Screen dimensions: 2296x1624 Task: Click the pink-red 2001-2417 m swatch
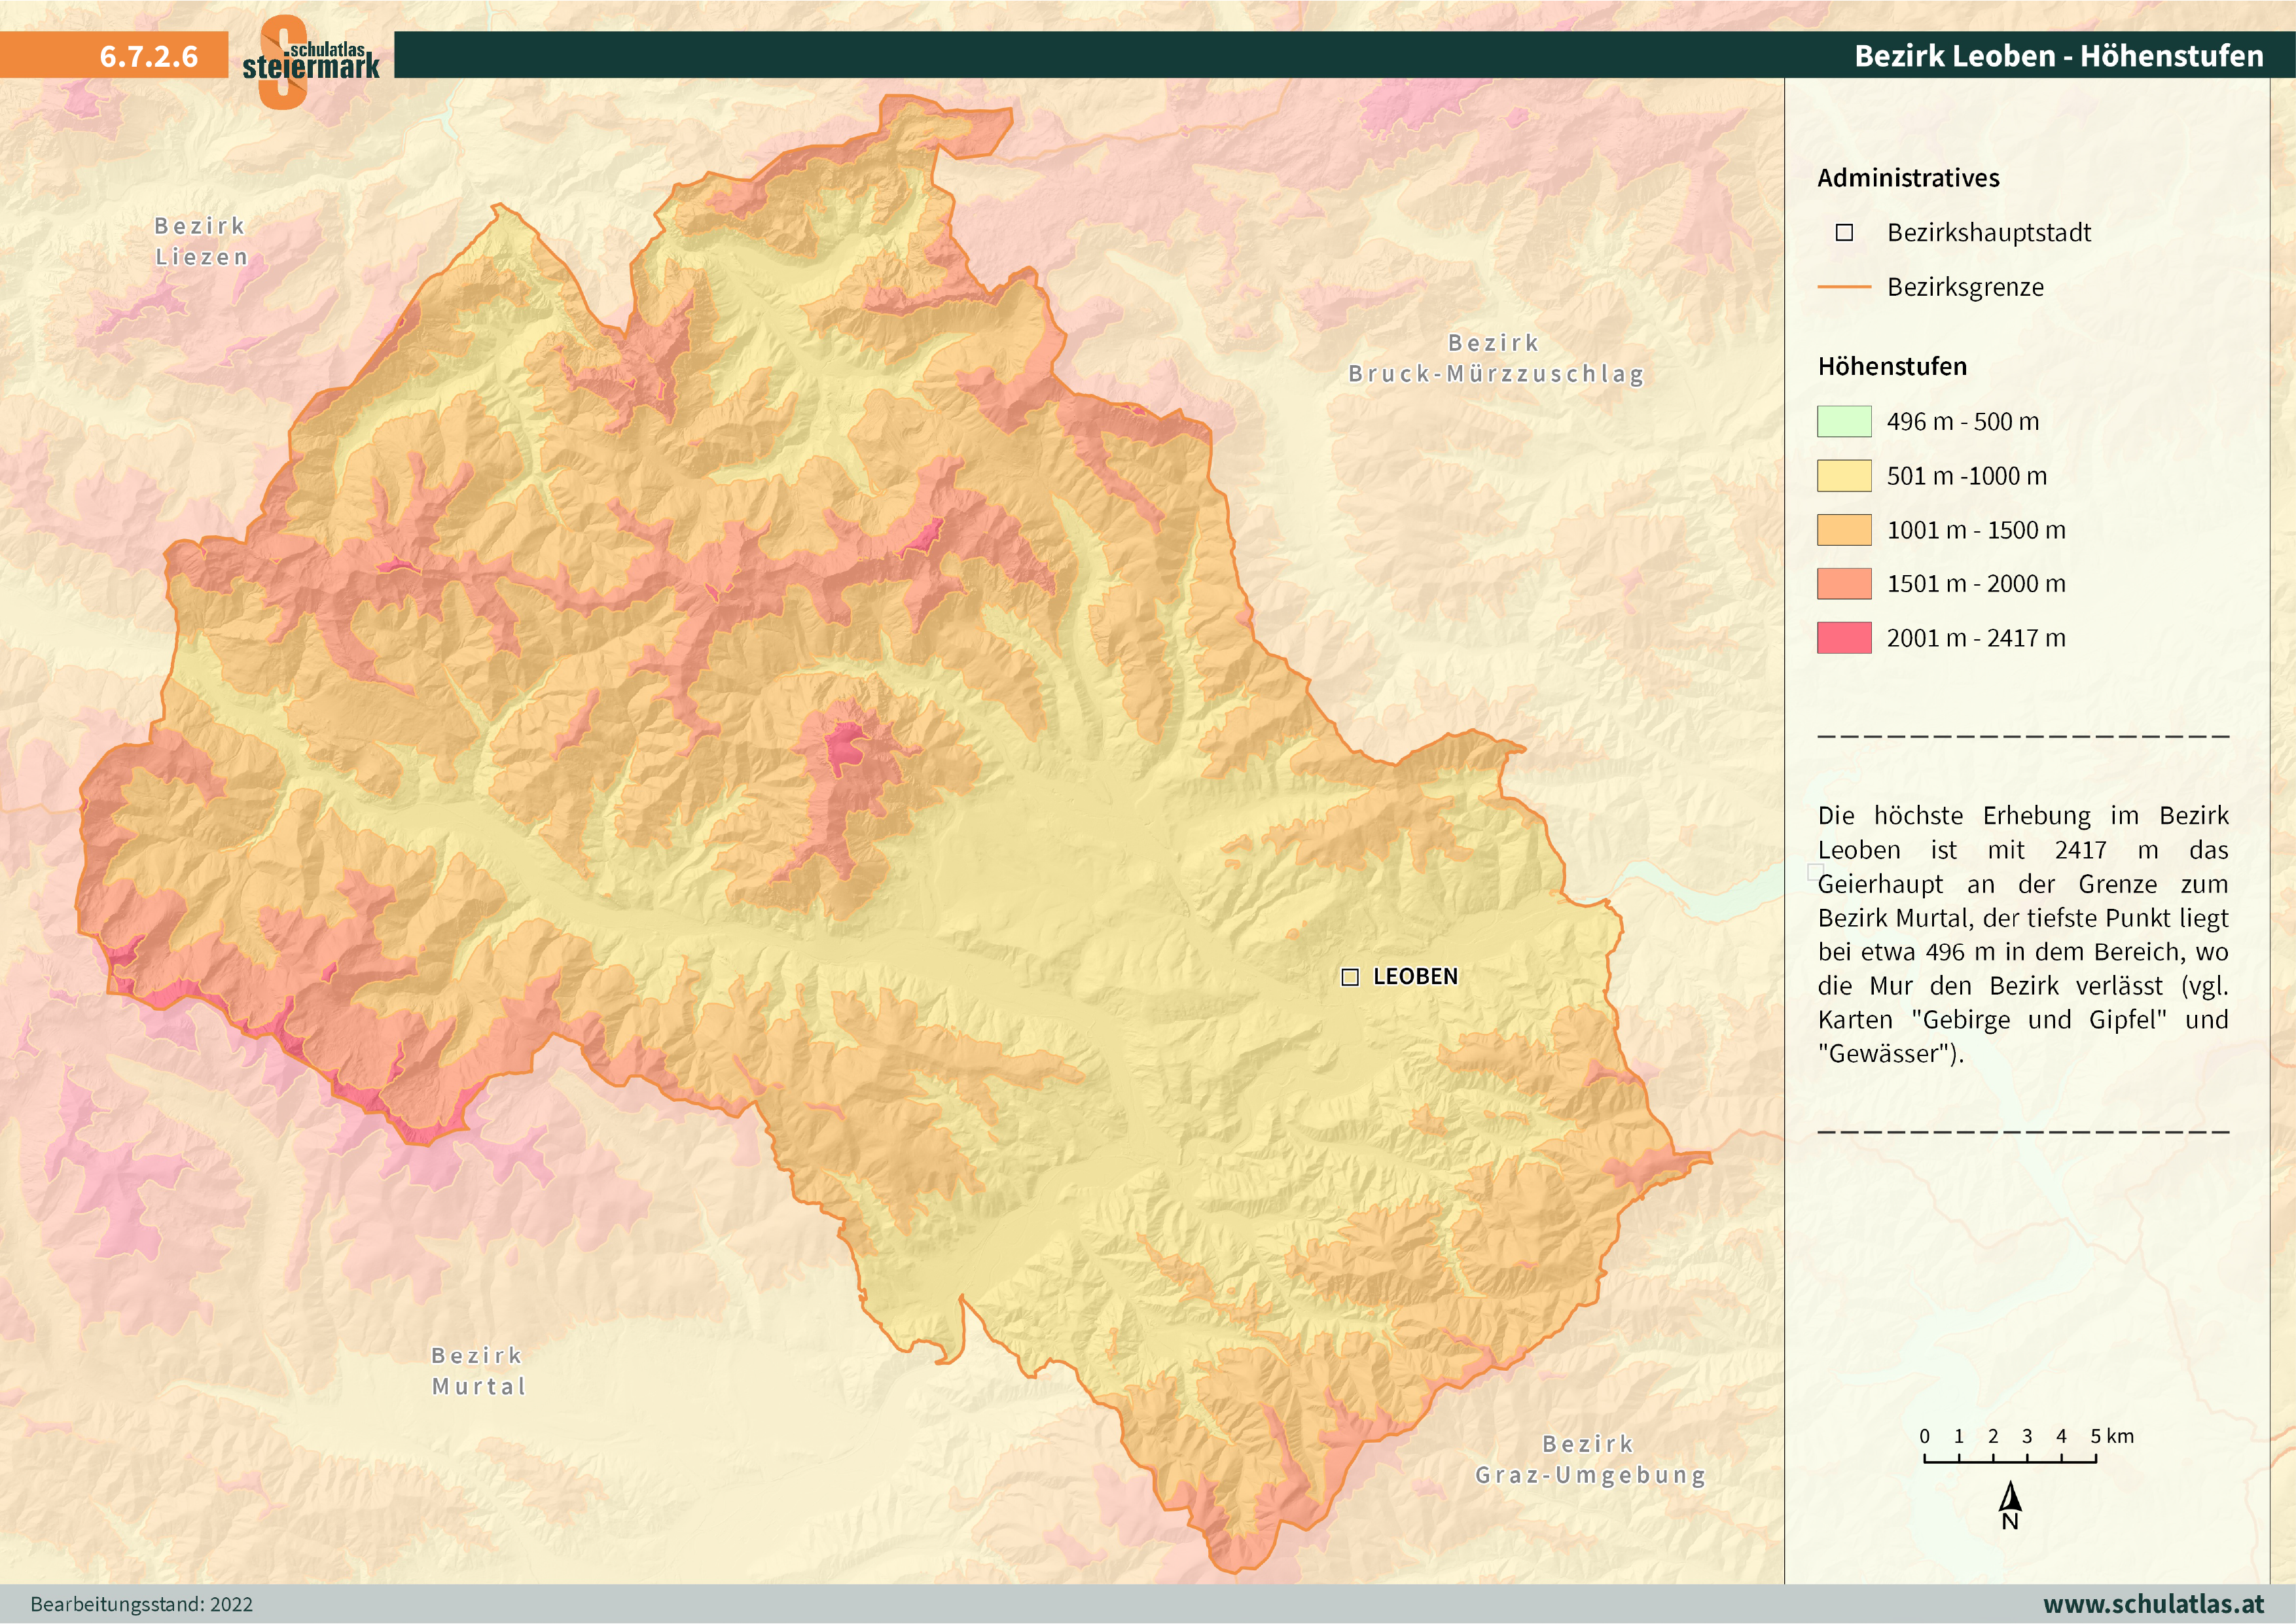coord(1844,638)
